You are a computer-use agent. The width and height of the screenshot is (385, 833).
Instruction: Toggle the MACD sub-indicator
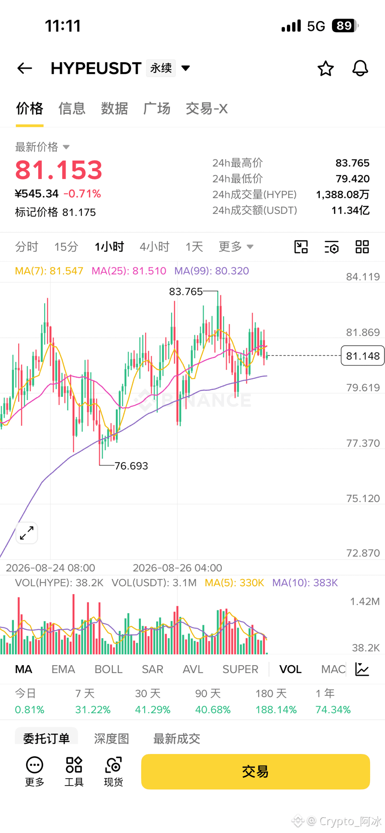pos(333,669)
